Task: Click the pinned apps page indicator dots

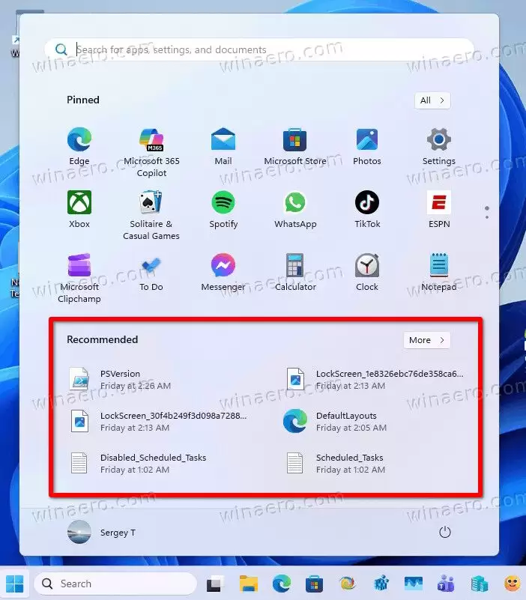Action: [486, 213]
